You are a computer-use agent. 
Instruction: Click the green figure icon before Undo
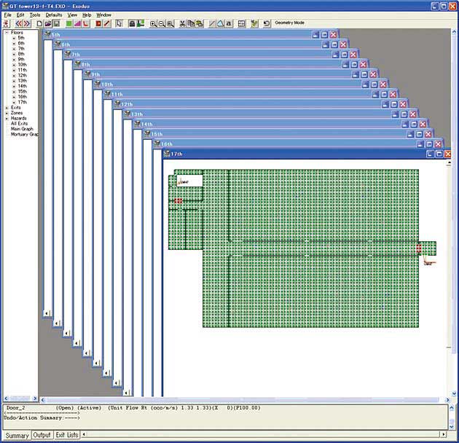(x=254, y=24)
